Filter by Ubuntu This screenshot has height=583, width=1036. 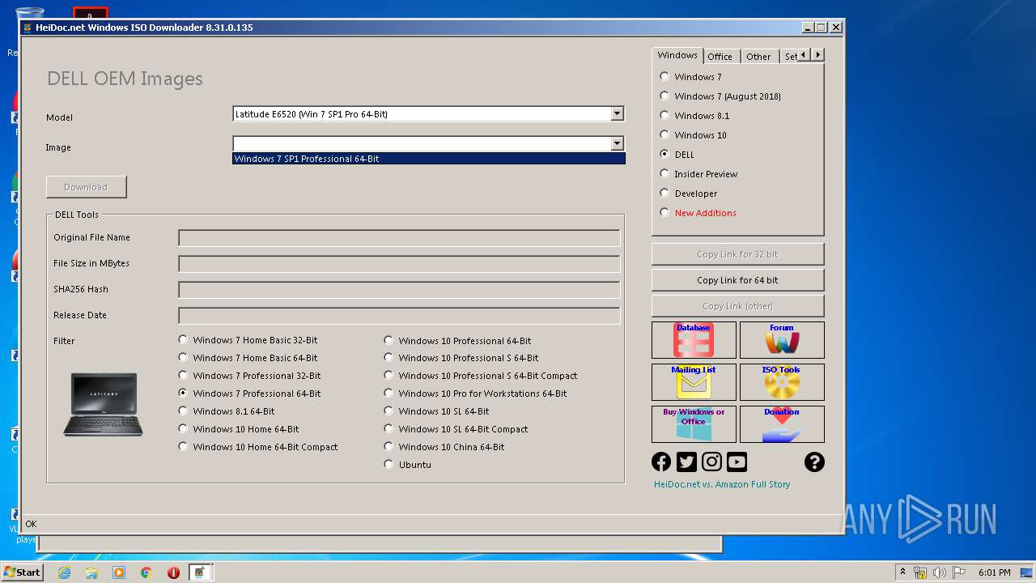pyautogui.click(x=407, y=465)
